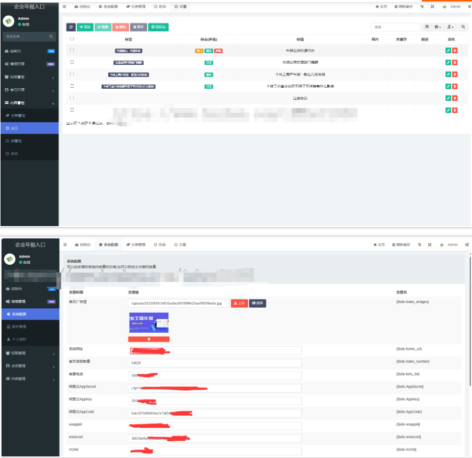Screen dimensions: 472x458
Task: Click the fullscreen icon in the system config header
Action: point(430,244)
